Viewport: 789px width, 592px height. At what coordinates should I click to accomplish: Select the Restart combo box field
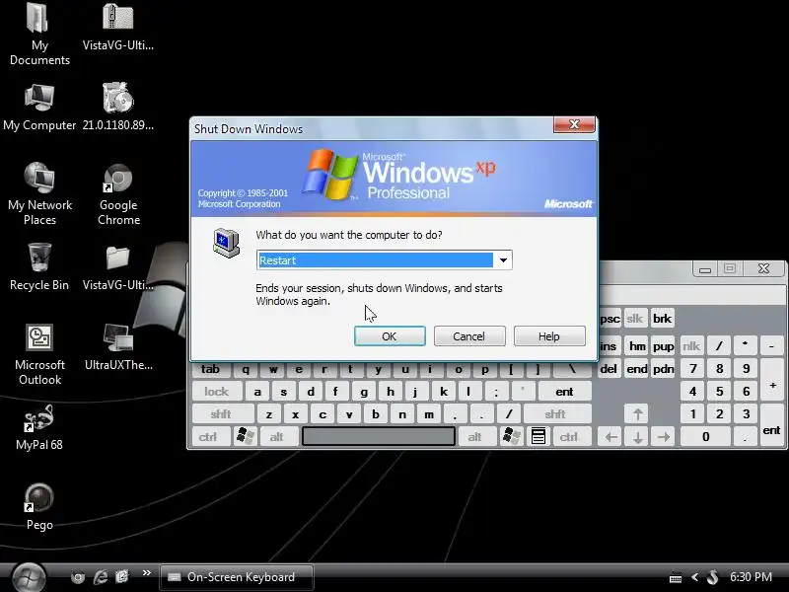point(384,260)
